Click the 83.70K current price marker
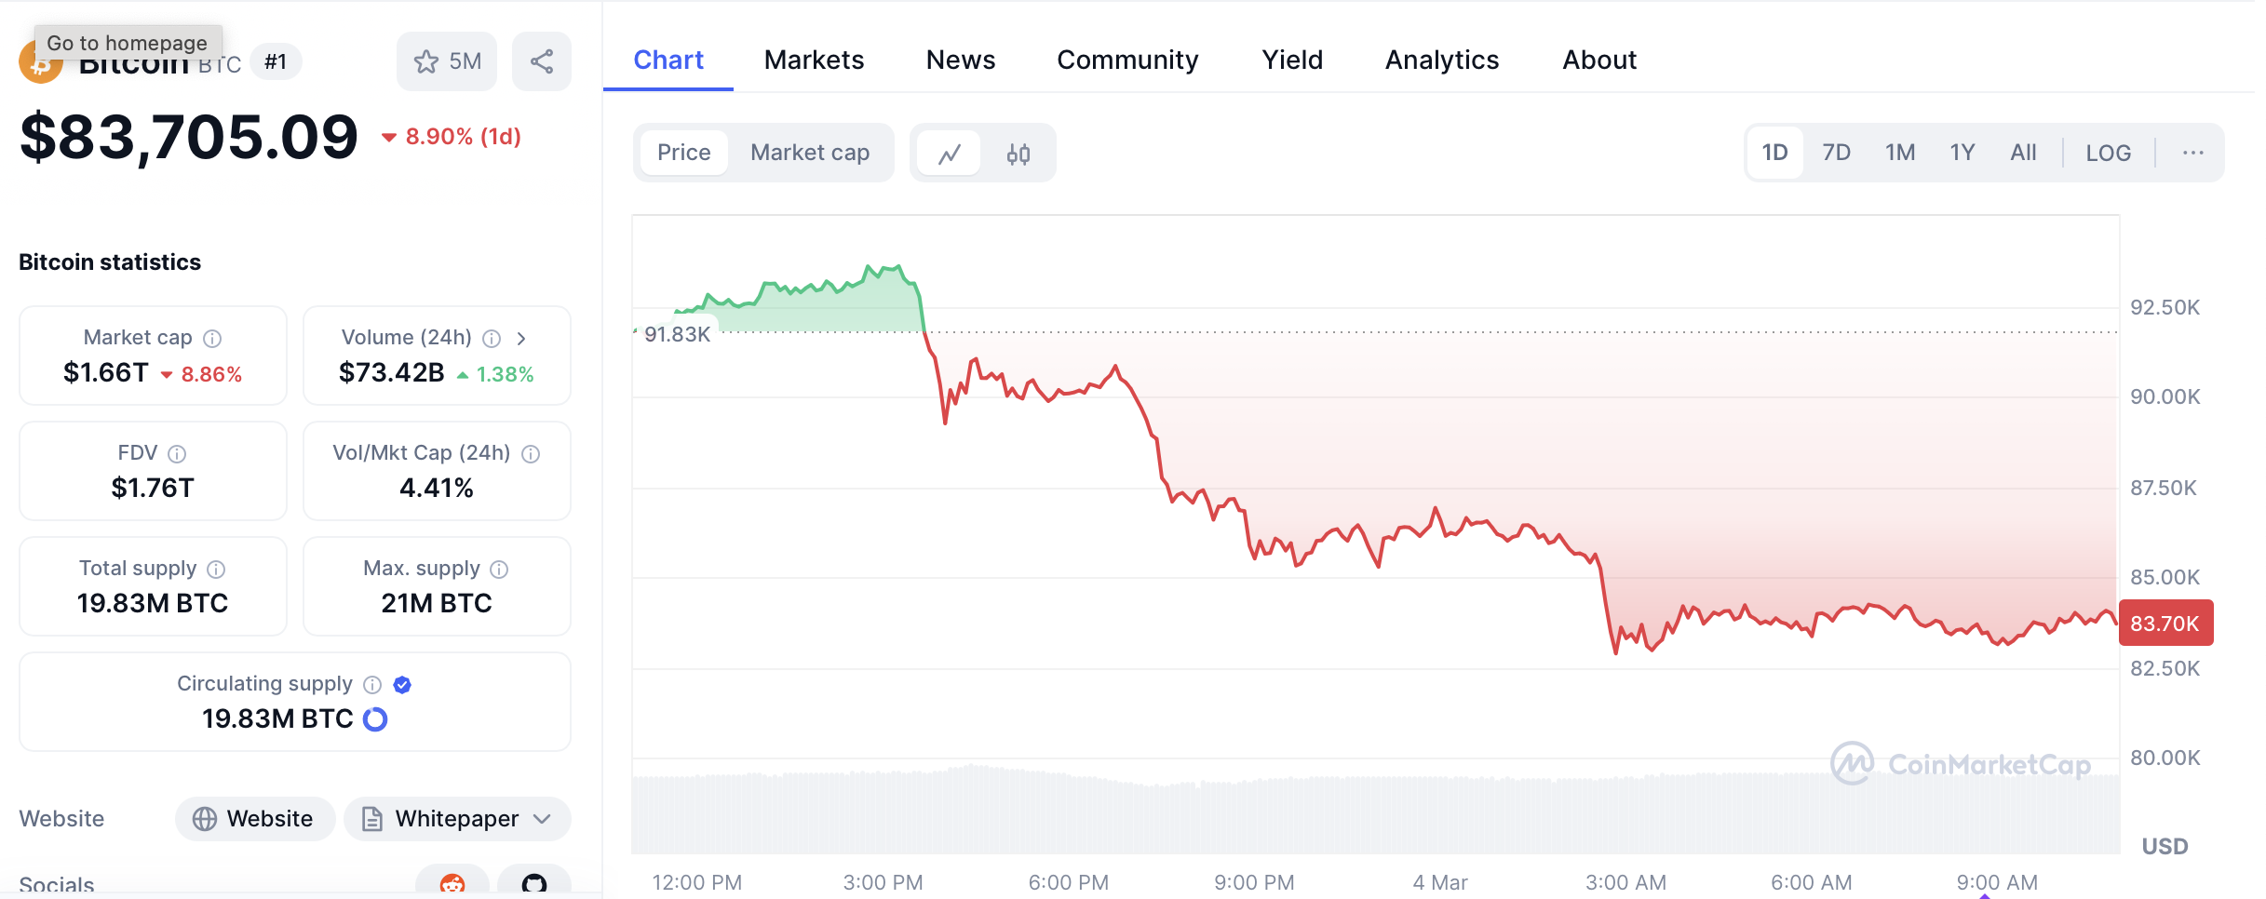The height and width of the screenshot is (899, 2266). 2165,624
